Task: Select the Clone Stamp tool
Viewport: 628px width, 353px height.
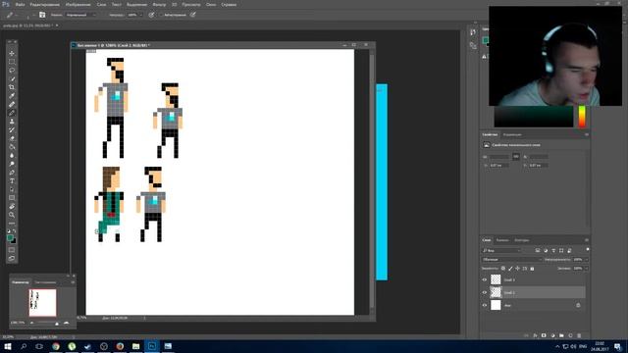Action: 12,122
